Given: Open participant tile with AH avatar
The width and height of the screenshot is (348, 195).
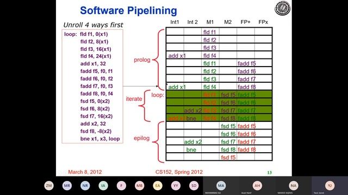Looking at the screenshot, I should tap(257, 186).
